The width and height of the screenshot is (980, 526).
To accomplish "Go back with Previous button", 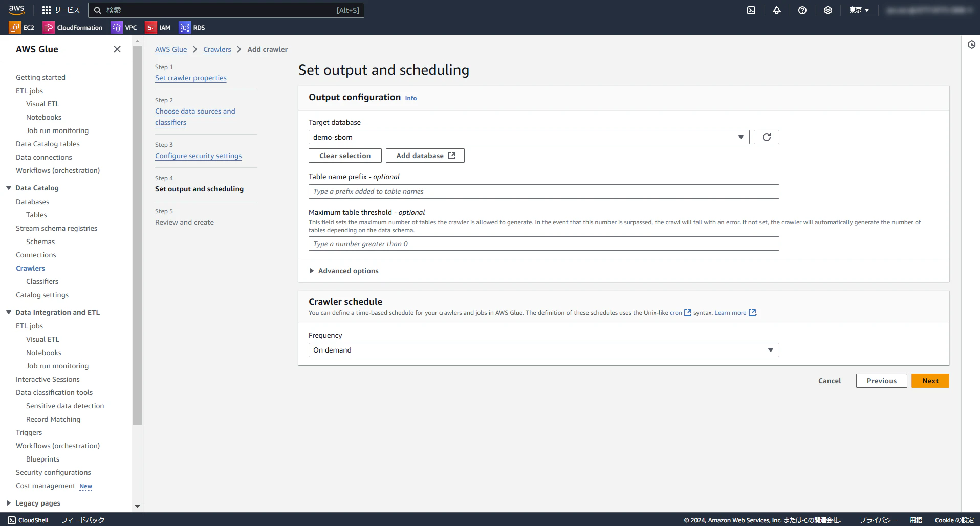I will (882, 381).
